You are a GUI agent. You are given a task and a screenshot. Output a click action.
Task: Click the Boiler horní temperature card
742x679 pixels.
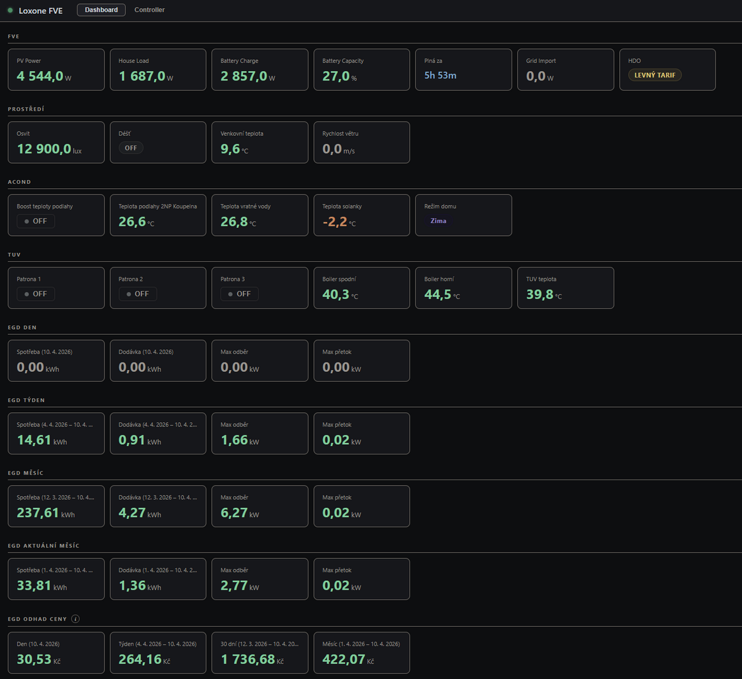coord(464,288)
